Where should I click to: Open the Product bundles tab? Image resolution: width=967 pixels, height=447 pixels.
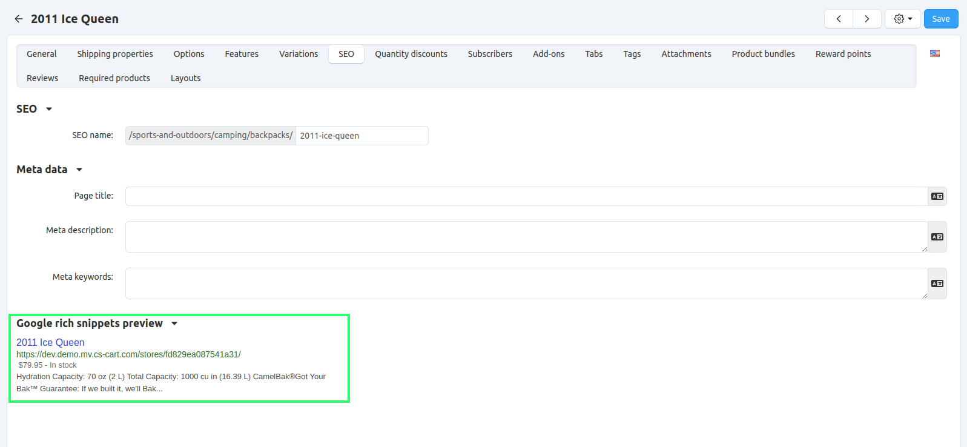(764, 54)
